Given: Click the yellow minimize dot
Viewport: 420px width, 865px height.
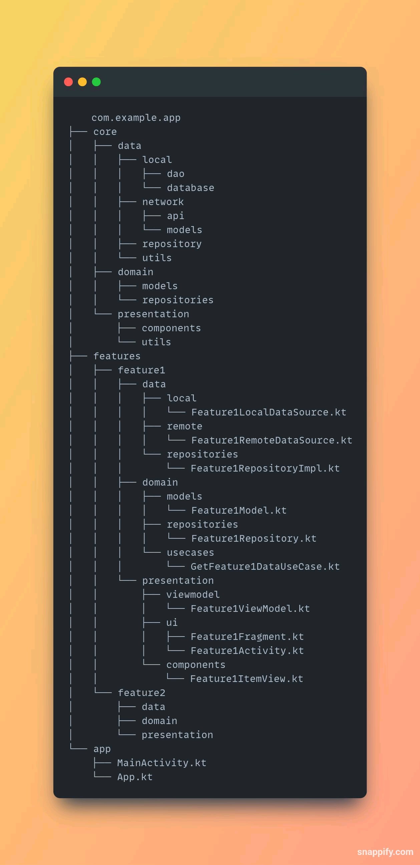Looking at the screenshot, I should (82, 82).
